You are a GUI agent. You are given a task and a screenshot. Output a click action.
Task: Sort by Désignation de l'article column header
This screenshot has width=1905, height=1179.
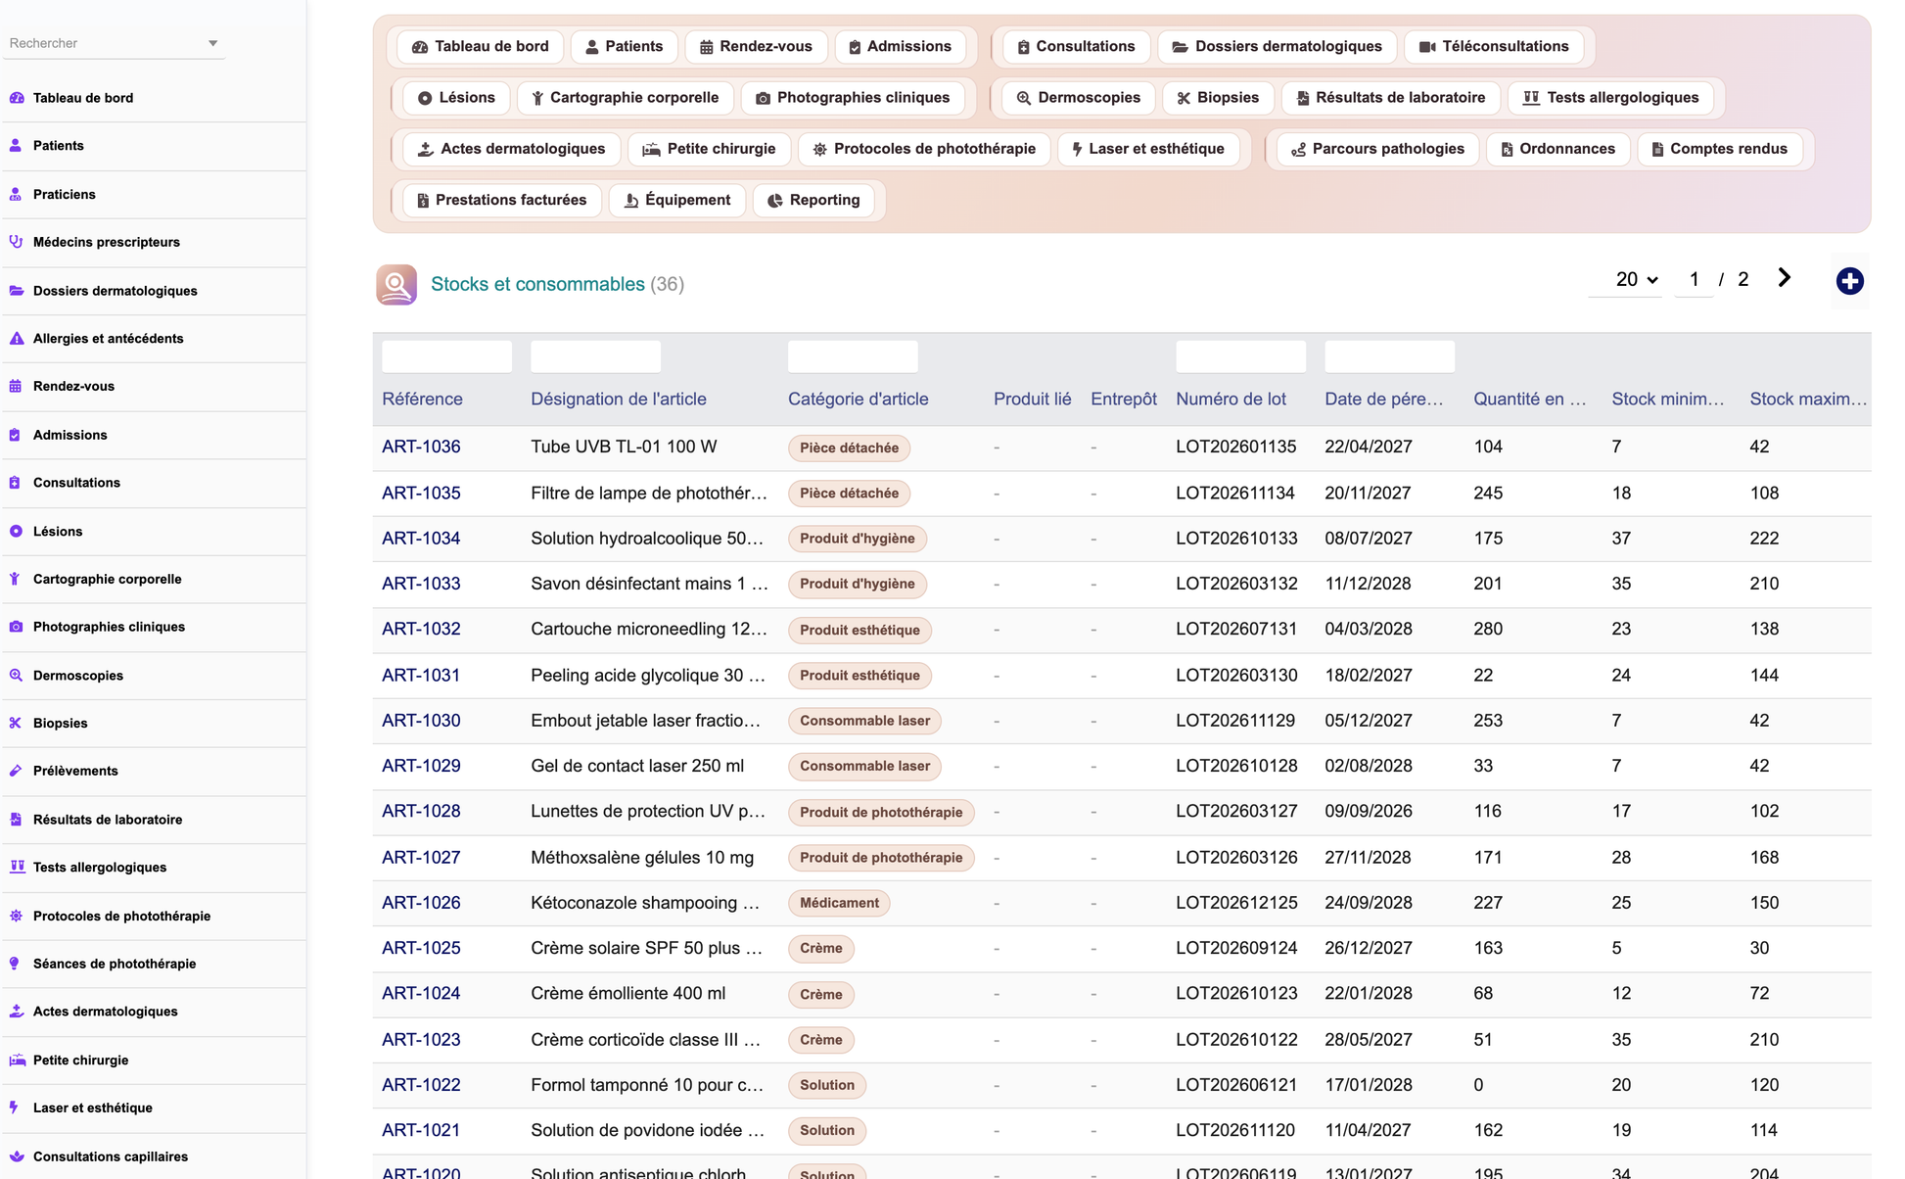619,399
